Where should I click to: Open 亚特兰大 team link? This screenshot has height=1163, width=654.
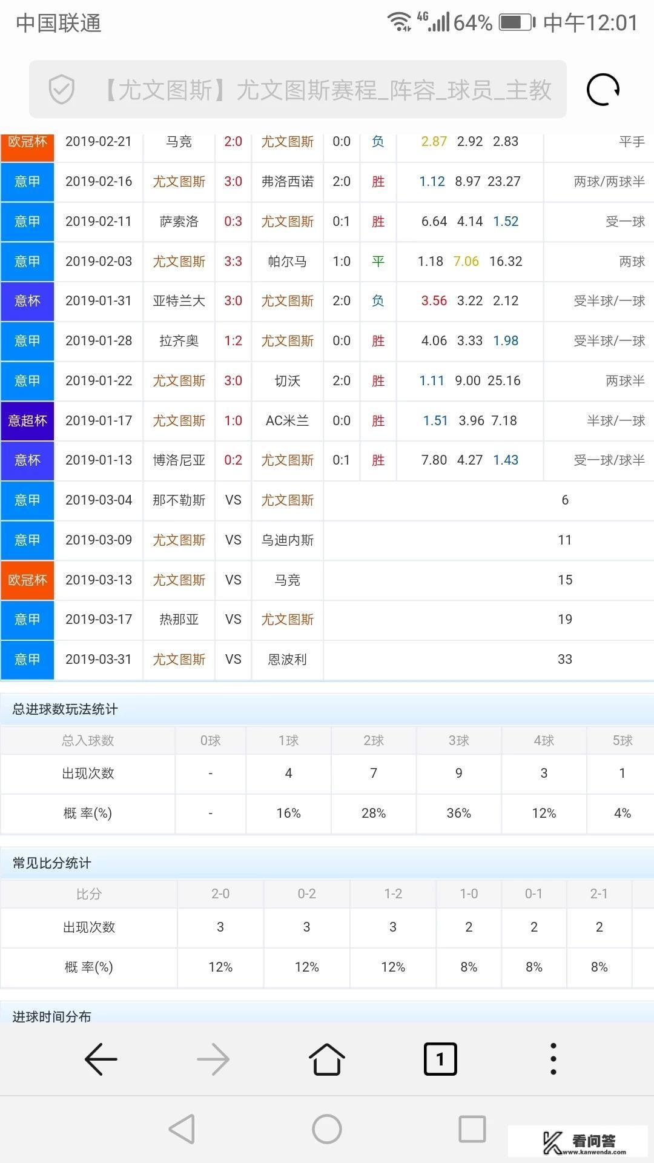click(179, 301)
